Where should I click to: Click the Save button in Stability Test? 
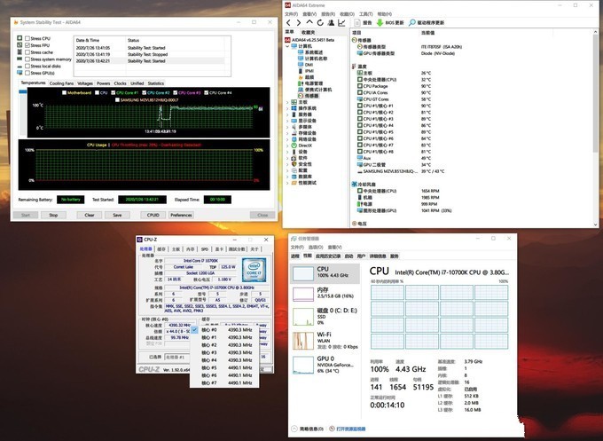(x=117, y=215)
